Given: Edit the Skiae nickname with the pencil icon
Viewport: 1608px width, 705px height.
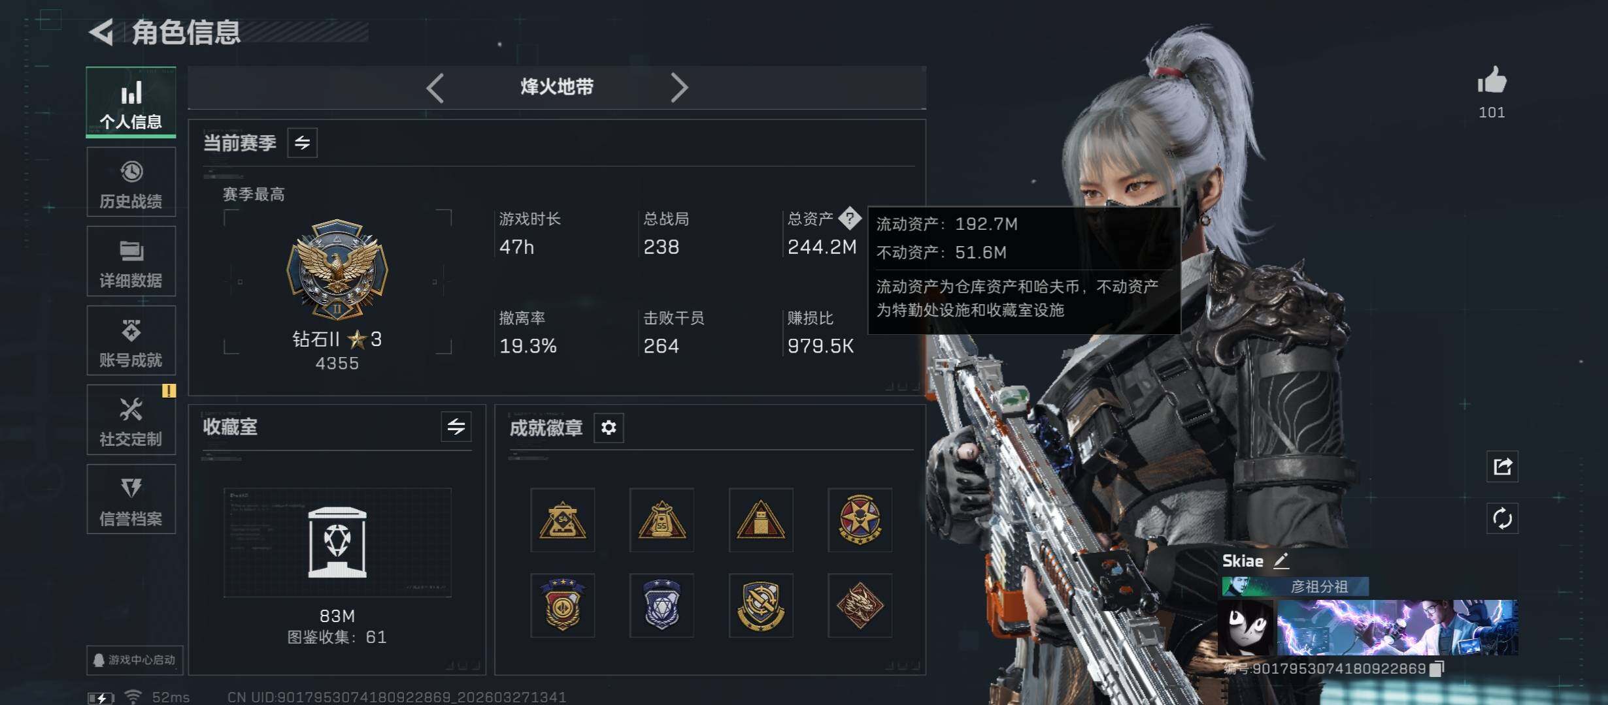Looking at the screenshot, I should [1281, 561].
